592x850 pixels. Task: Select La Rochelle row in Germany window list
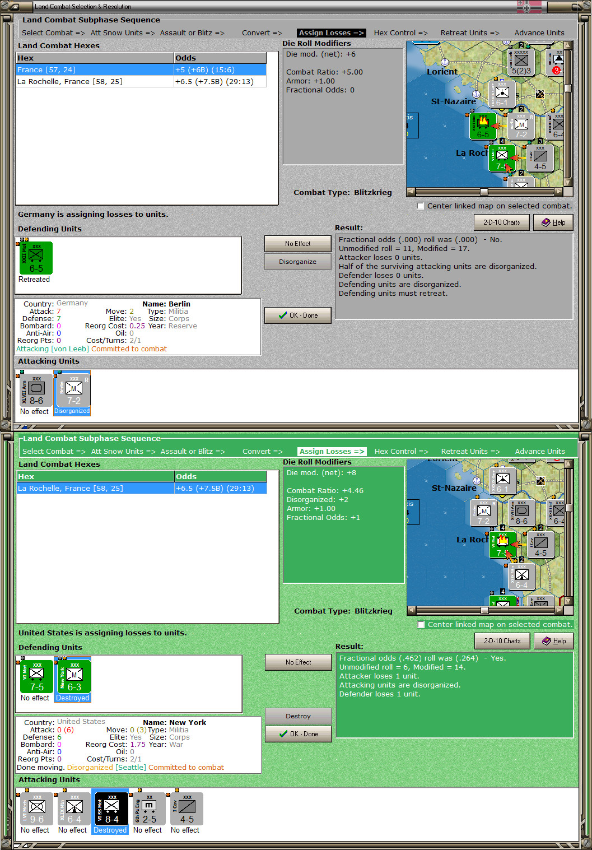(141, 82)
